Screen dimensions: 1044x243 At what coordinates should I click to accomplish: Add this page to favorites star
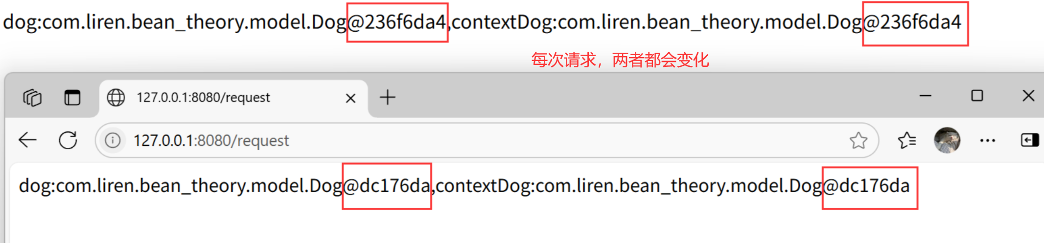point(858,141)
